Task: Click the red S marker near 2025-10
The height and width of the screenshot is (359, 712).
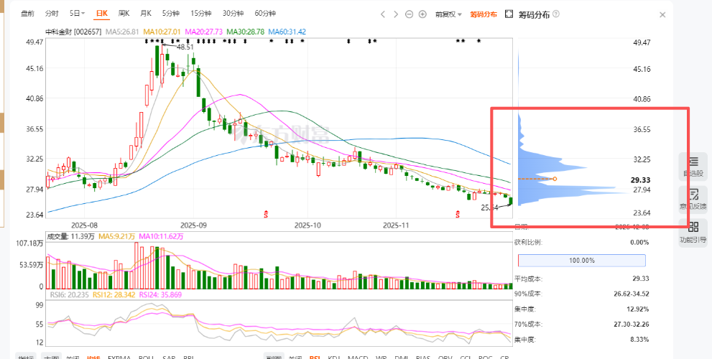Action: click(x=267, y=213)
